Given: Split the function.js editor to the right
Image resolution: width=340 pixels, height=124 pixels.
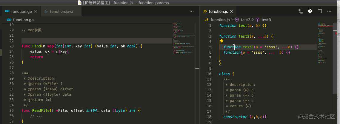Looking at the screenshot, I should click(x=320, y=11).
